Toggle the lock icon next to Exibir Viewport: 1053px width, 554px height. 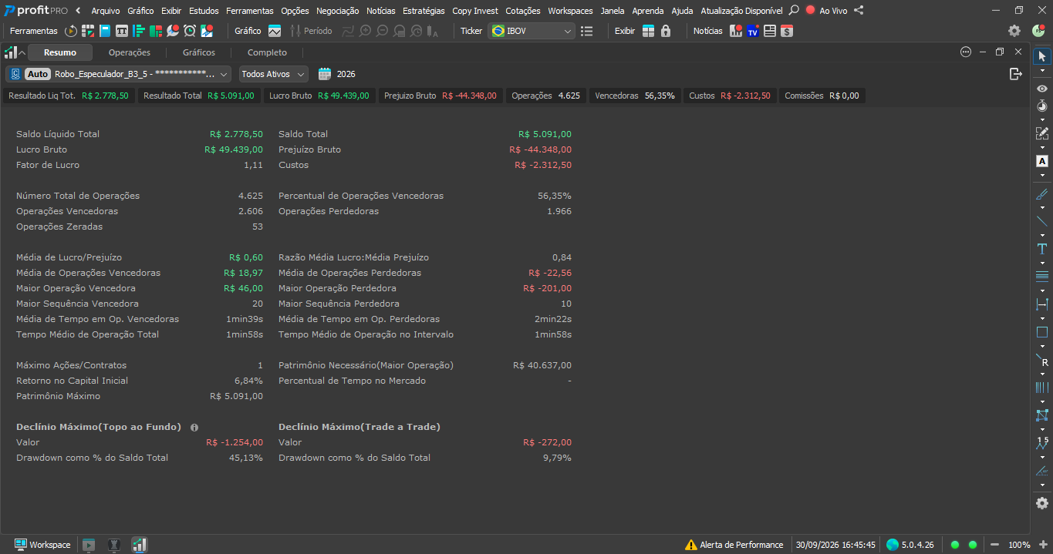pos(666,31)
